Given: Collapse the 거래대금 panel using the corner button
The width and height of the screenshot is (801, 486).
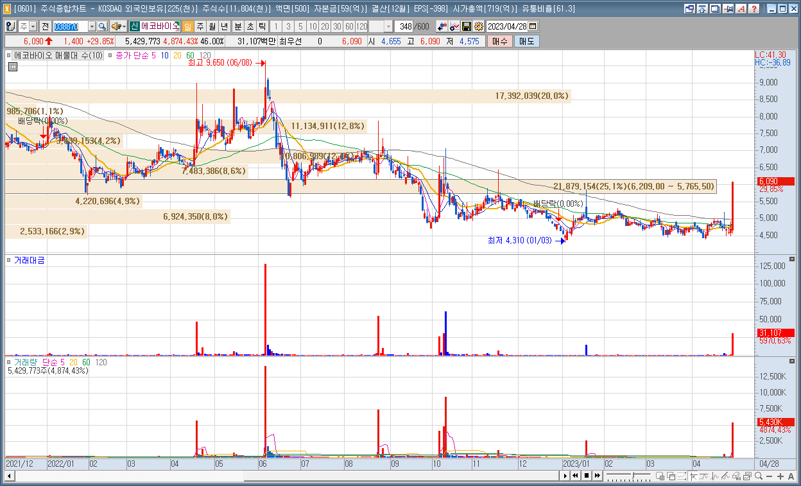Looking at the screenshot, I should [x=791, y=259].
